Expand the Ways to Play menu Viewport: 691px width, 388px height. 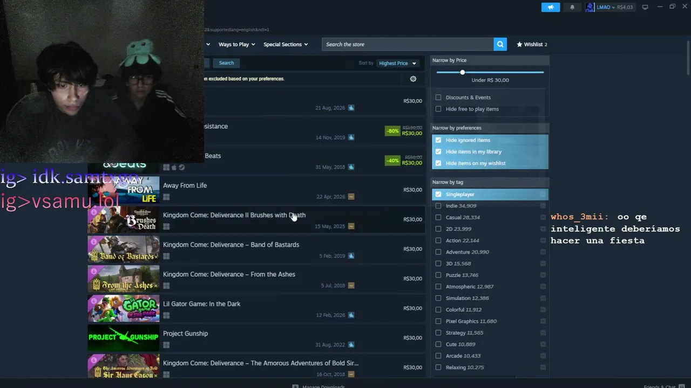click(x=237, y=44)
